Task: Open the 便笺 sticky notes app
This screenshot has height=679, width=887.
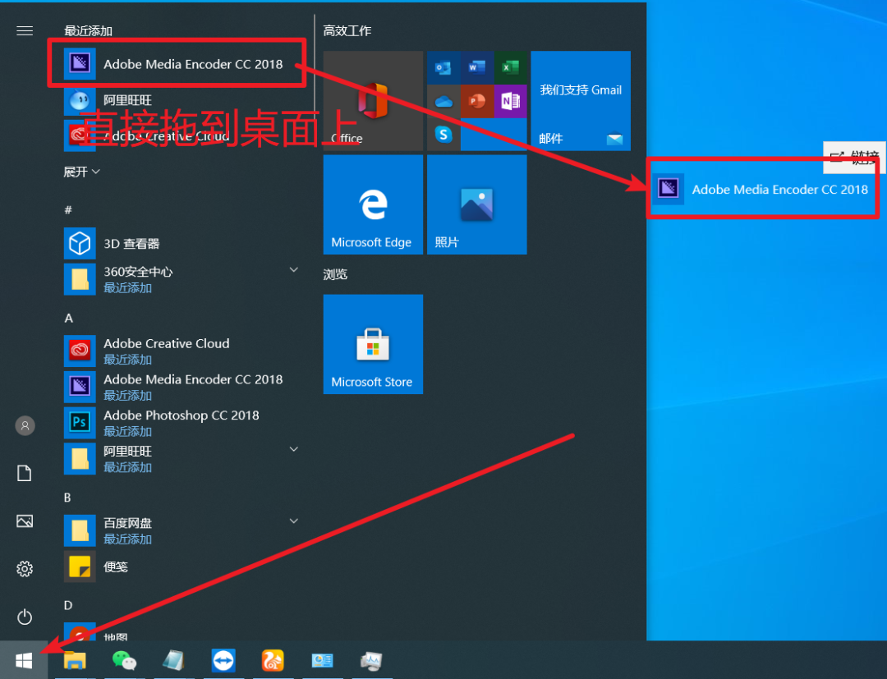Action: click(181, 567)
